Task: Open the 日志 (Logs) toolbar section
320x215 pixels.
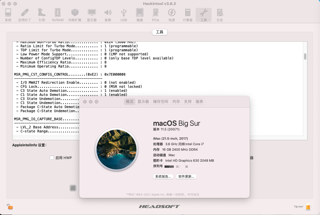Action: [220, 15]
